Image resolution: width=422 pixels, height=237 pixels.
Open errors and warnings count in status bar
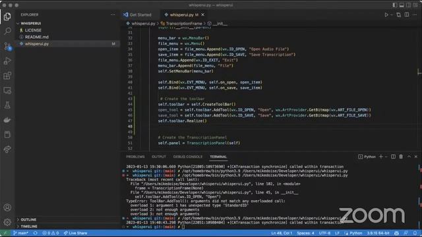(50, 233)
